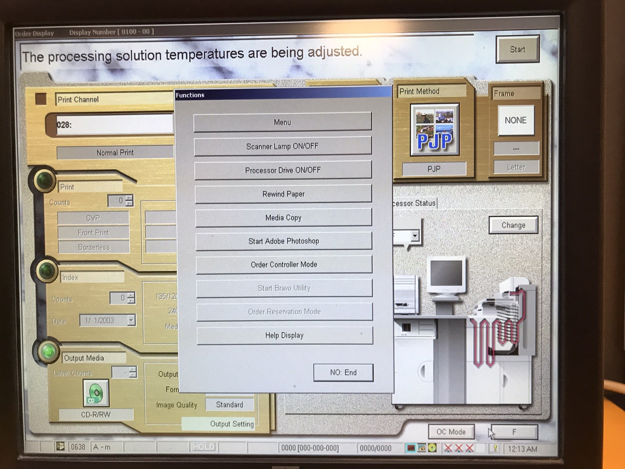
Task: Click the CD-R/RW output media disc icon
Action: coord(96,393)
